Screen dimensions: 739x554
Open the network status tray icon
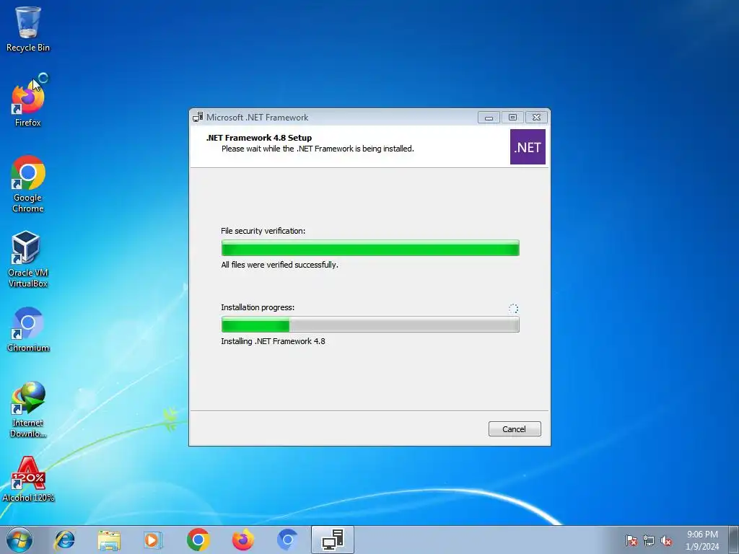coord(649,541)
